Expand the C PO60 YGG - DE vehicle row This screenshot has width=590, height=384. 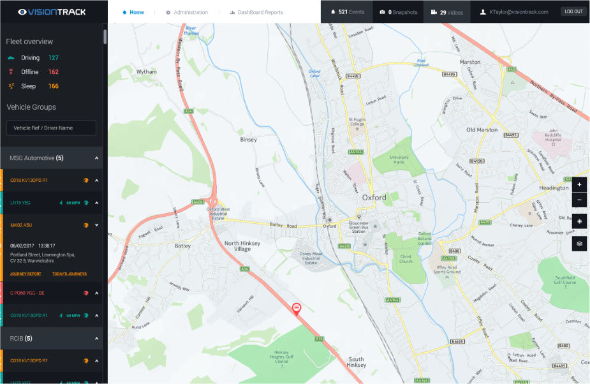point(97,293)
